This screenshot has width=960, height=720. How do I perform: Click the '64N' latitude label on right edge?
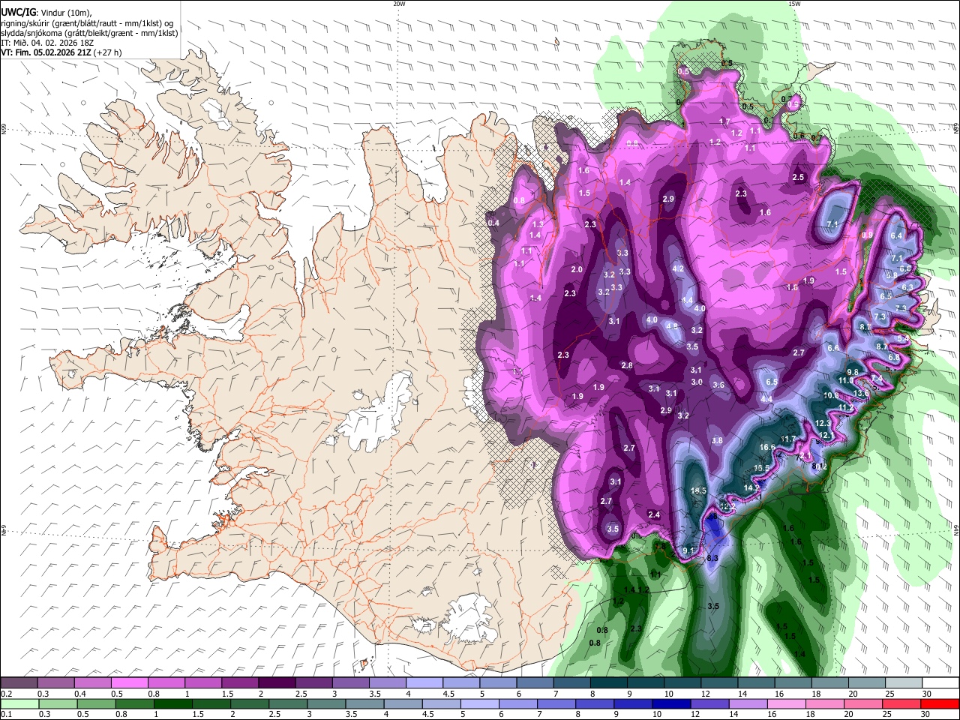pos(956,530)
